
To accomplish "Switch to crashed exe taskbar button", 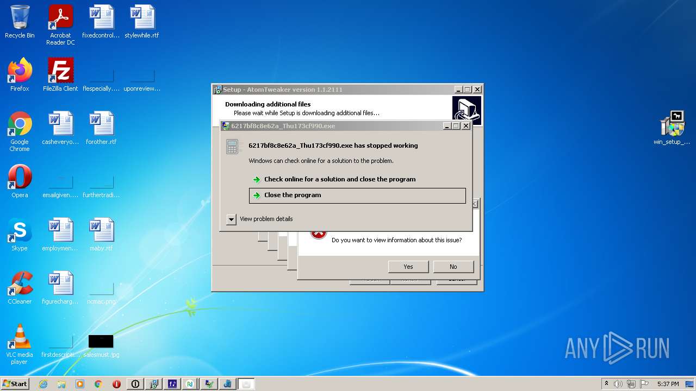I will [209, 384].
